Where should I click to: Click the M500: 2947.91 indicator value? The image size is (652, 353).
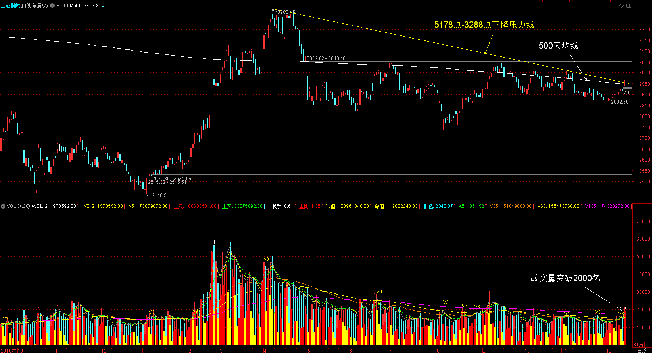point(85,5)
